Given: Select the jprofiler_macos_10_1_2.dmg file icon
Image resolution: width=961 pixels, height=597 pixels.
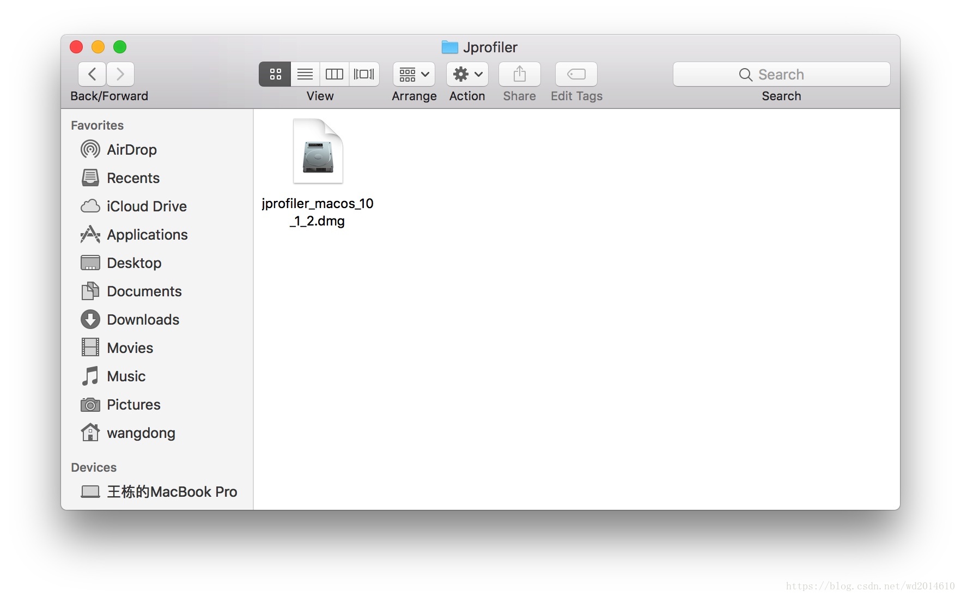Looking at the screenshot, I should click(318, 151).
